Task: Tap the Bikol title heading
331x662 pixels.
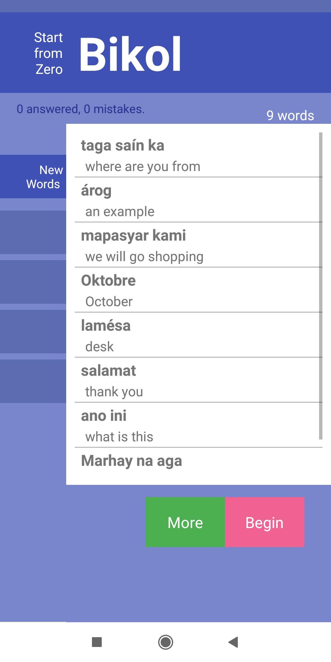Action: tap(130, 54)
